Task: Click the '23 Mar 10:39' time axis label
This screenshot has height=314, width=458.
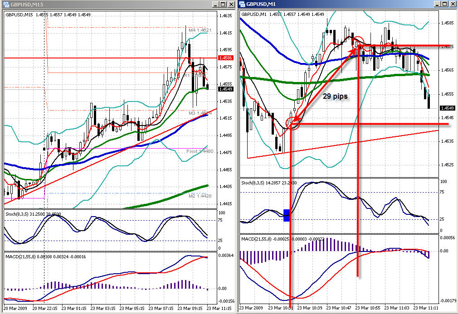Action: click(310, 308)
